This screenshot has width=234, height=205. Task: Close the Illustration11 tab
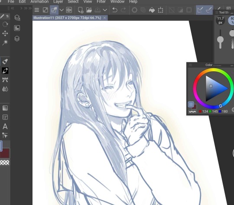tap(104, 18)
